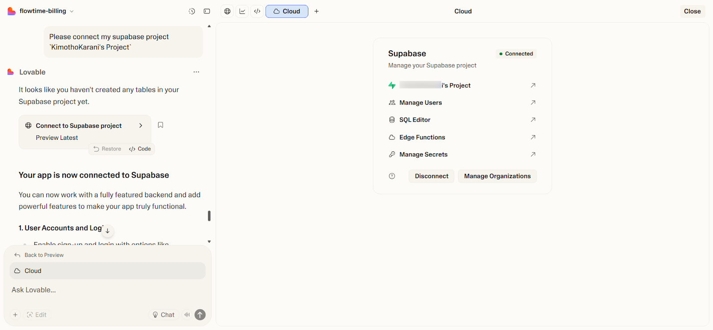Open the globe preview view
The image size is (713, 330).
pyautogui.click(x=227, y=11)
